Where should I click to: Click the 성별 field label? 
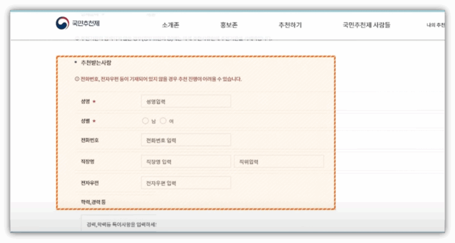[x=85, y=121]
